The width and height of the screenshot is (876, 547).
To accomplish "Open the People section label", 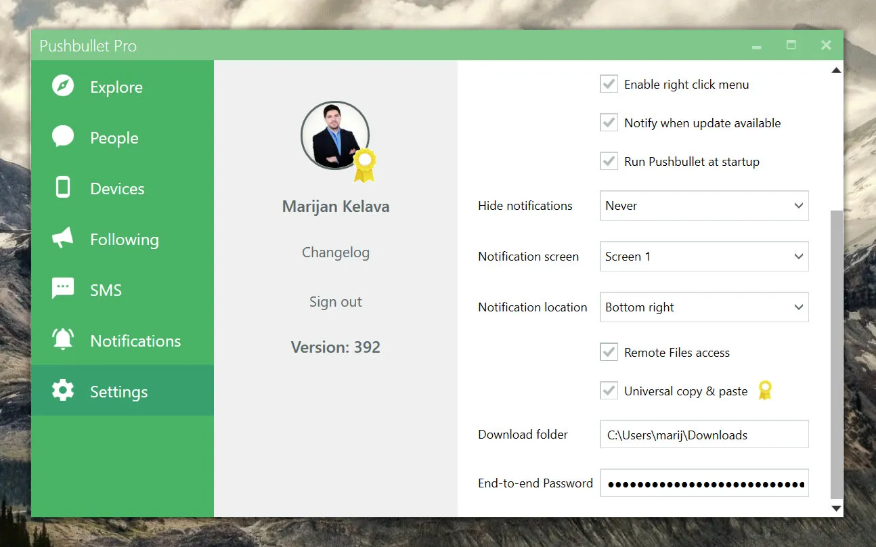I will coord(114,138).
